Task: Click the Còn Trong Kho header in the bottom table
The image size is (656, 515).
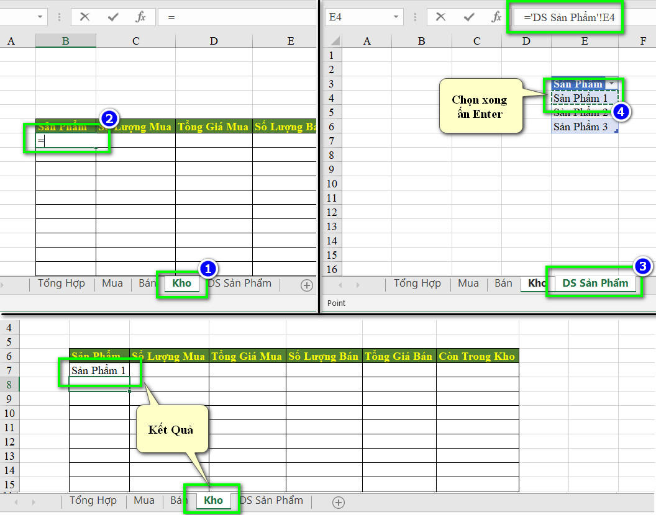Action: (x=477, y=356)
